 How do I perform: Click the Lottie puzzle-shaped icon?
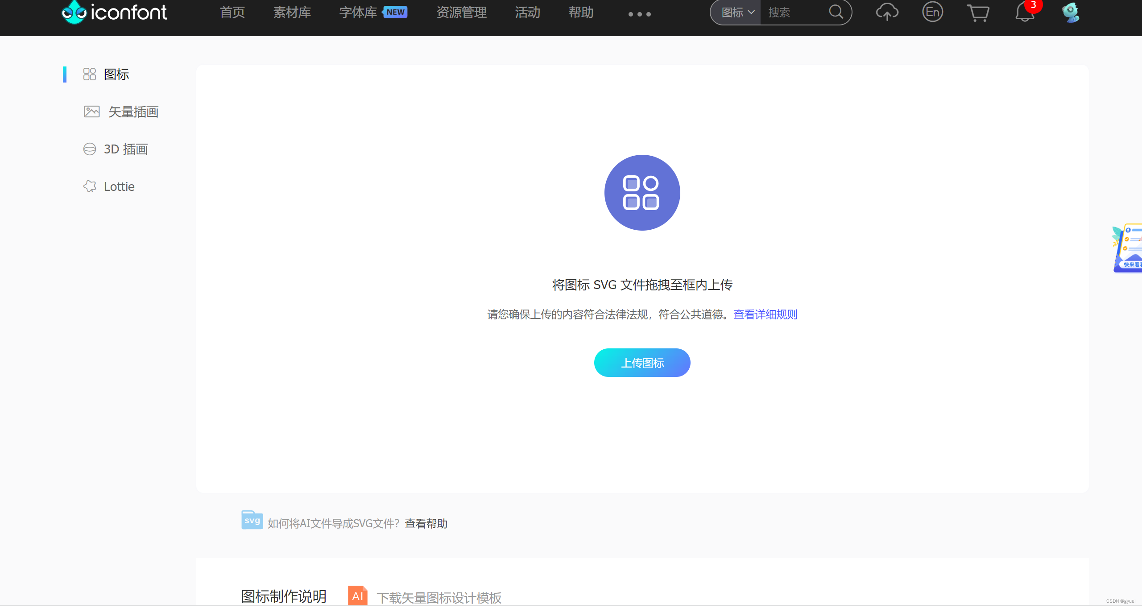(90, 186)
